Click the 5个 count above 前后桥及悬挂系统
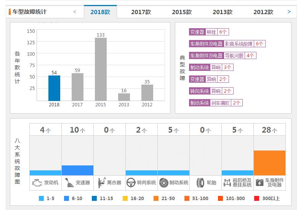 coord(237,130)
